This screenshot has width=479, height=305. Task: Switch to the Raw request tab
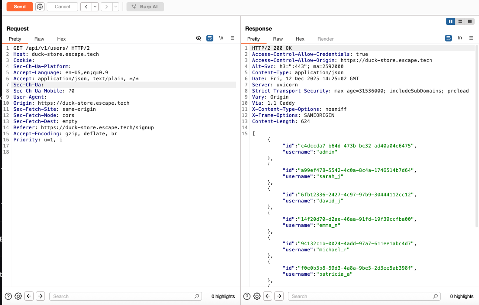(x=39, y=39)
